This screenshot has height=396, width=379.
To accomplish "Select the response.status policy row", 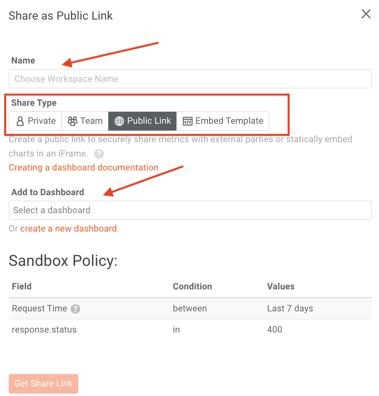I will tap(44, 330).
